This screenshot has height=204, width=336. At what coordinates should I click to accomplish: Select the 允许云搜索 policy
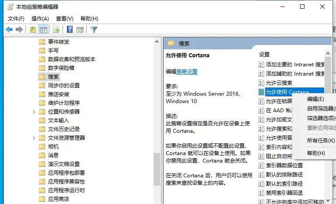tap(276, 83)
